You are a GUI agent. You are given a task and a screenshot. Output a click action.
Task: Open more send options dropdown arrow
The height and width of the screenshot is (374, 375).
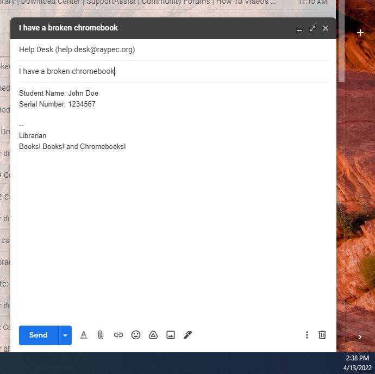coord(65,335)
